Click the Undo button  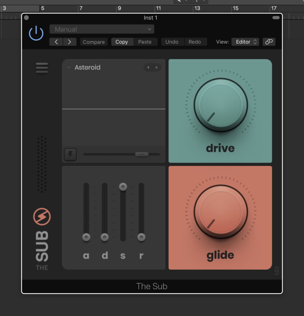(172, 42)
